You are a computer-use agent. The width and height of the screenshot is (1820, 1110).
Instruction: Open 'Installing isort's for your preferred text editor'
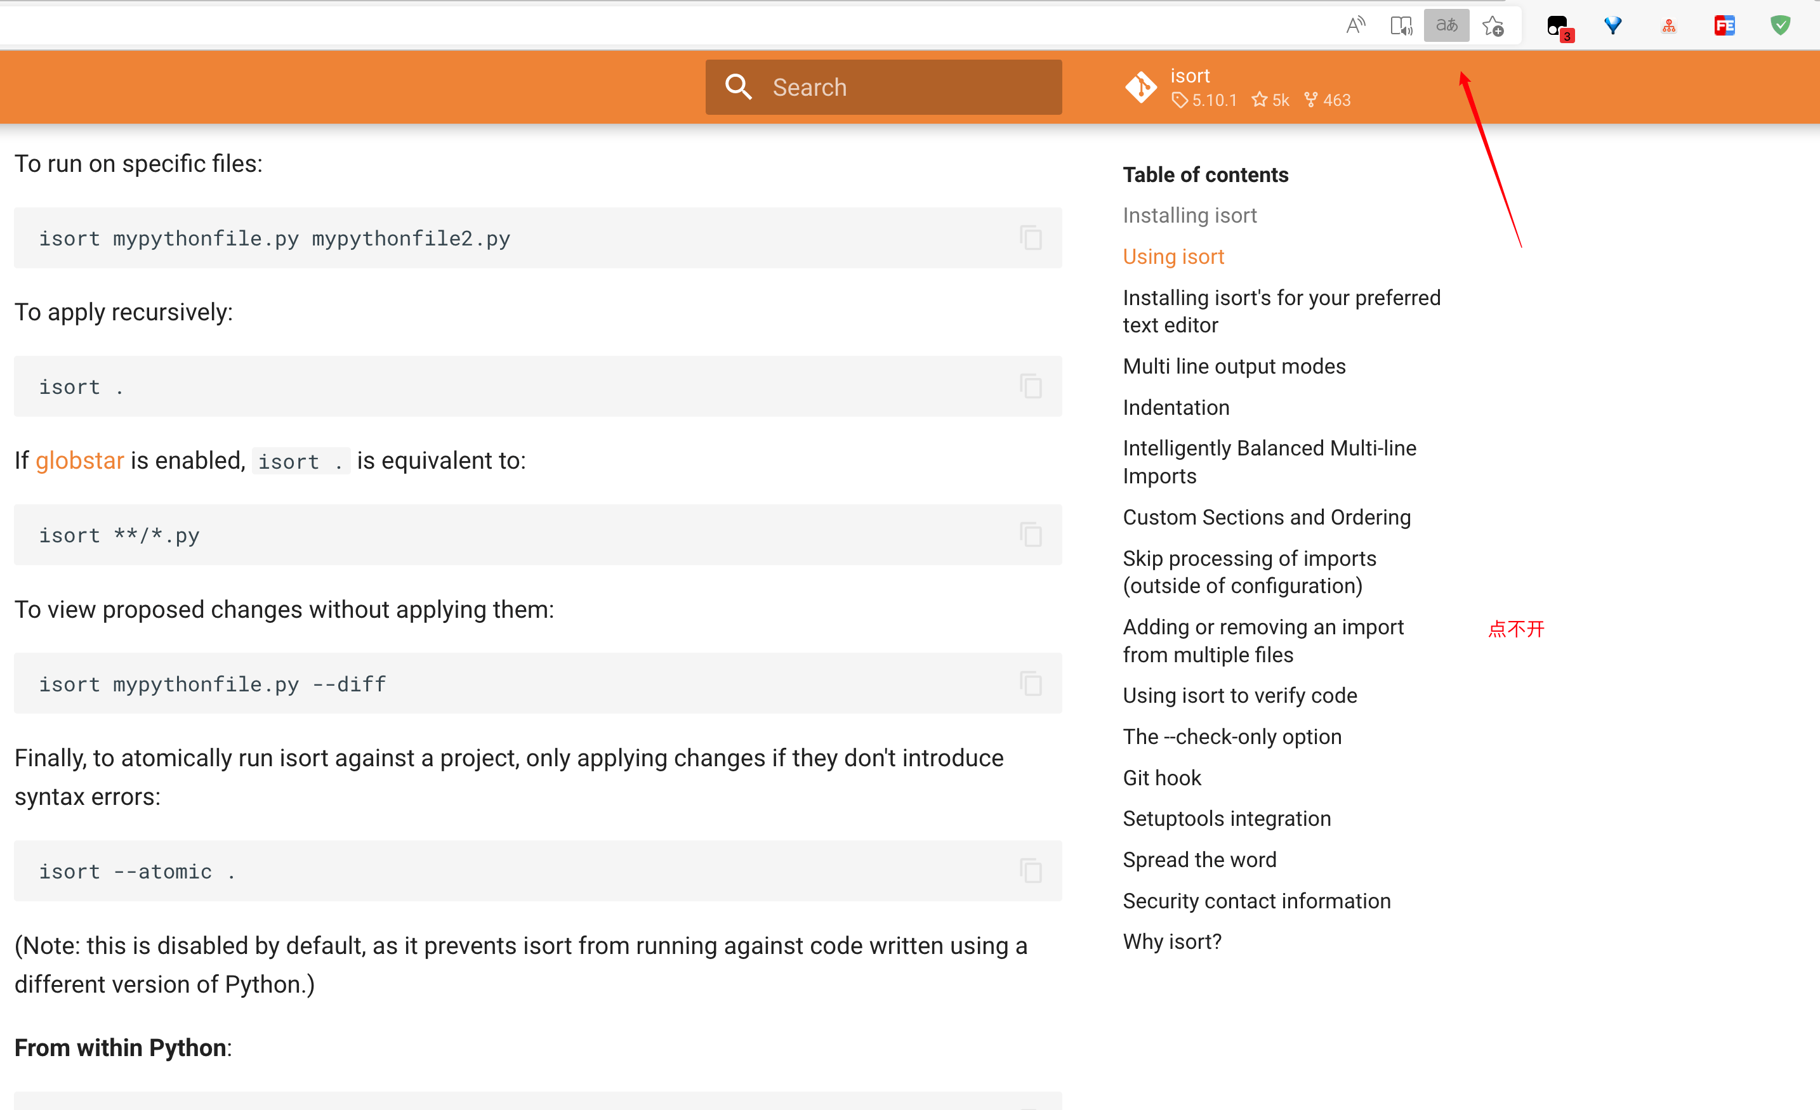(1281, 311)
